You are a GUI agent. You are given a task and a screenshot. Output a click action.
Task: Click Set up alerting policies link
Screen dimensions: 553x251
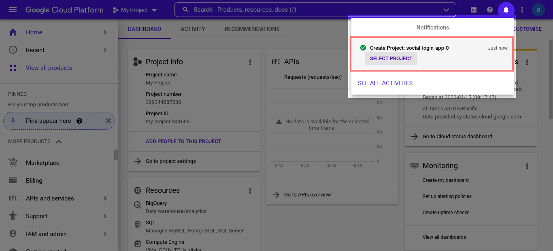point(447,196)
